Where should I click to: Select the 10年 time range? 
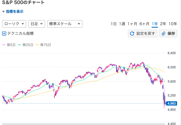(173, 24)
